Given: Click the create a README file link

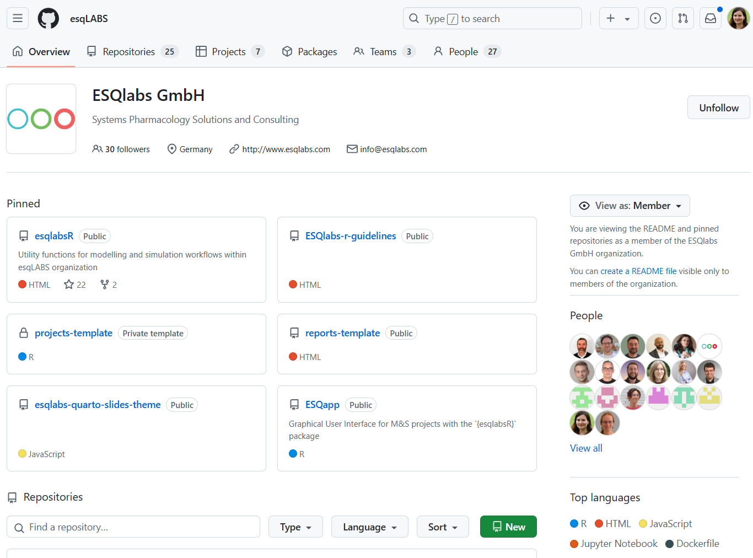Looking at the screenshot, I should click(x=638, y=271).
